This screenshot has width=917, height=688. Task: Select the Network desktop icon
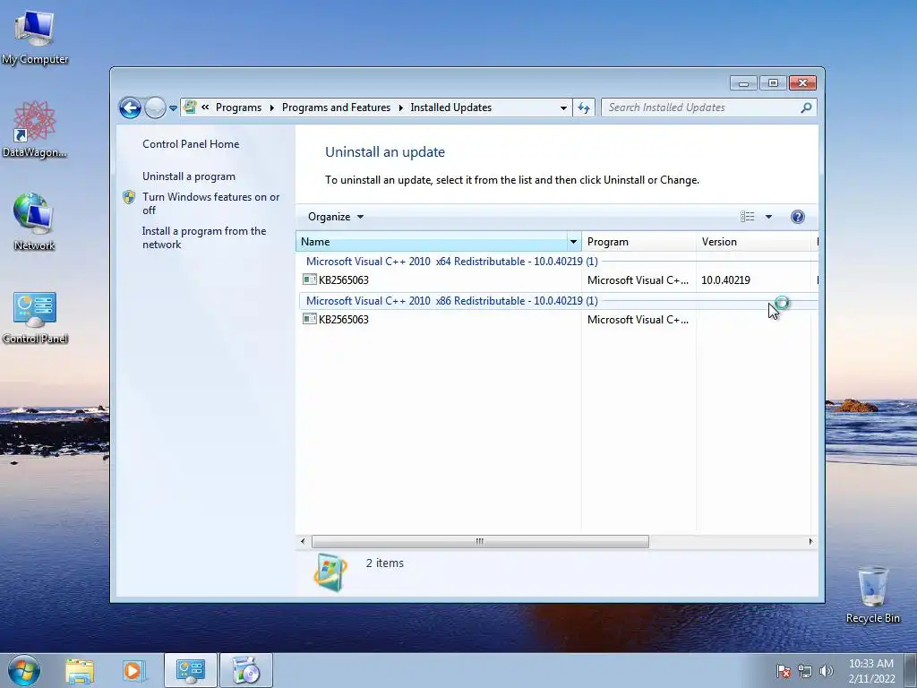pyautogui.click(x=35, y=222)
